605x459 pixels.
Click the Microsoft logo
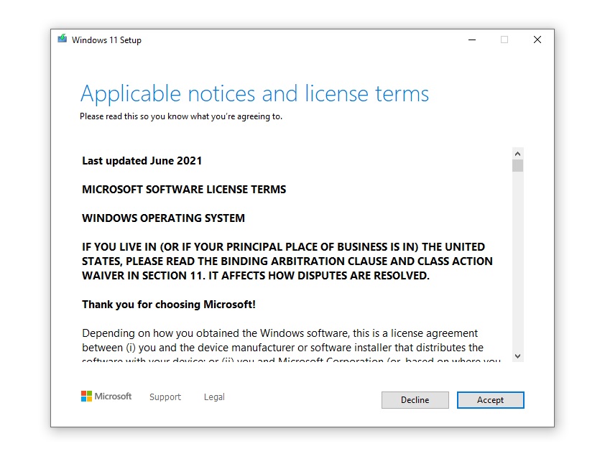point(106,396)
